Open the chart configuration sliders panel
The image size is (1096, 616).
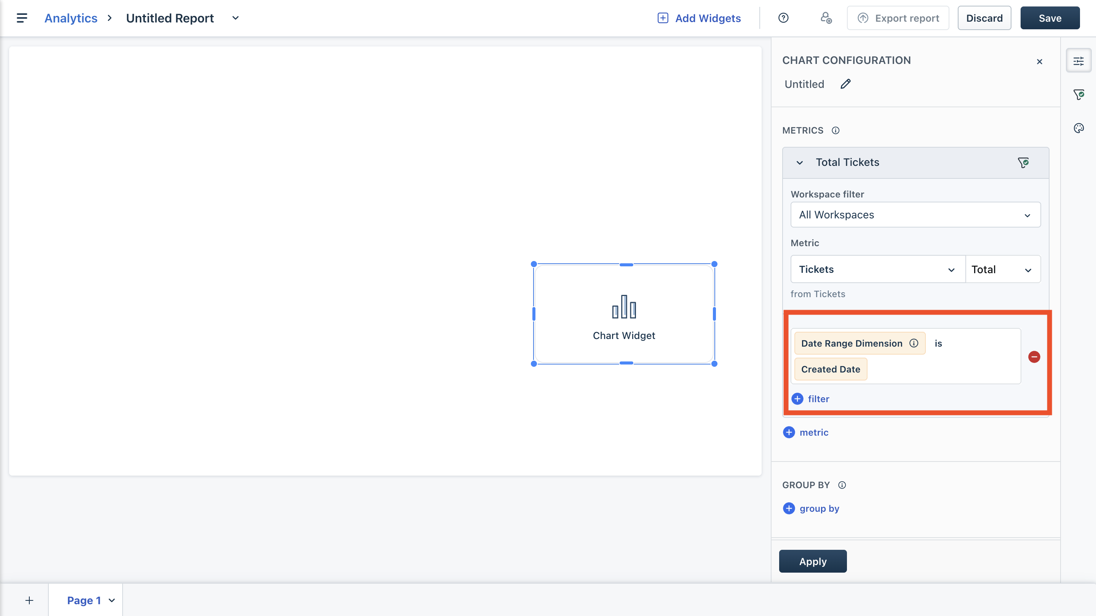tap(1078, 61)
